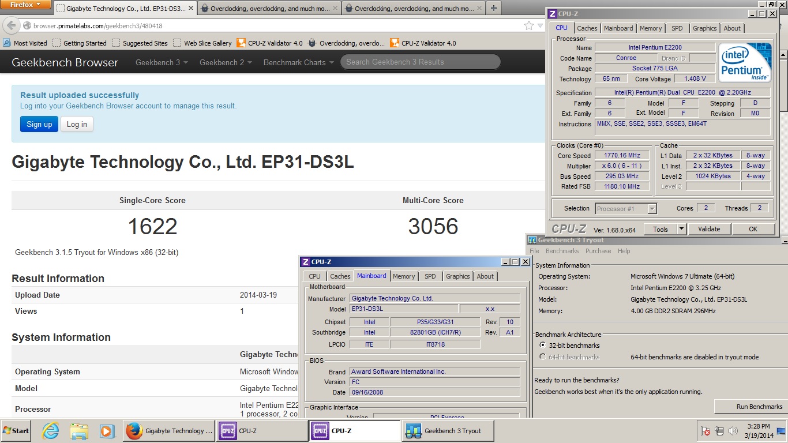This screenshot has width=788, height=443.
Task: Open Graphics tab in lower CPU-Z window
Action: click(458, 276)
